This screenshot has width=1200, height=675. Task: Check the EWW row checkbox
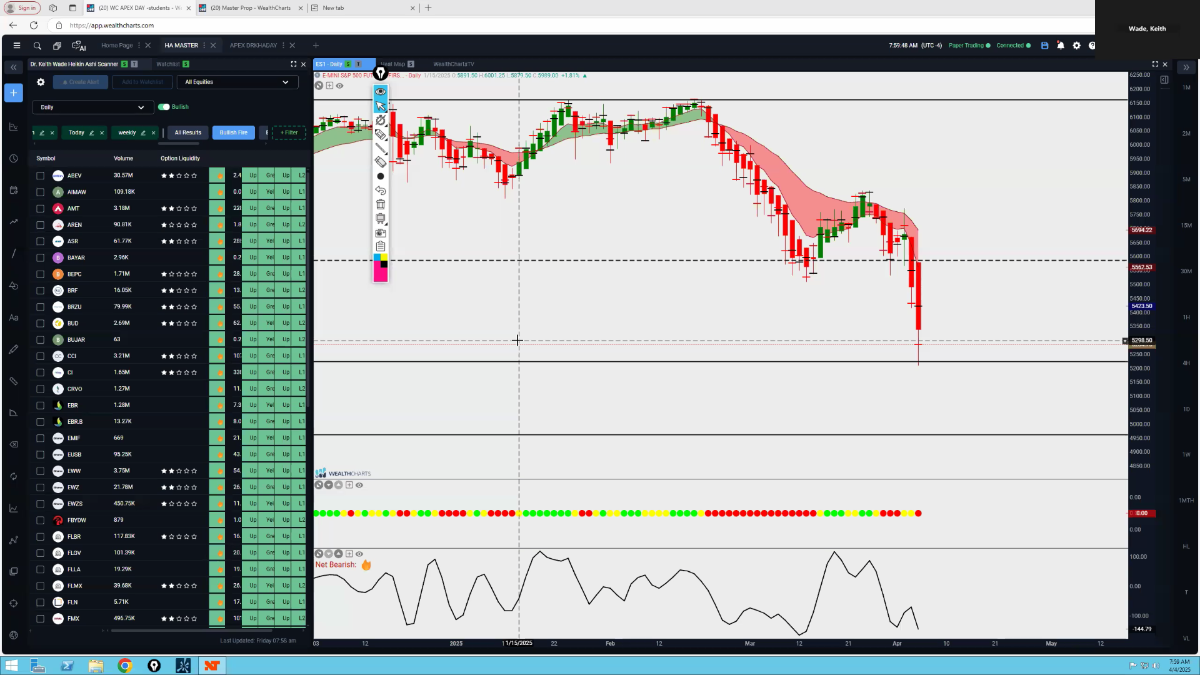click(41, 471)
